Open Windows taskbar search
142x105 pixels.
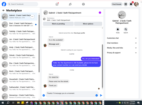[8, 103]
